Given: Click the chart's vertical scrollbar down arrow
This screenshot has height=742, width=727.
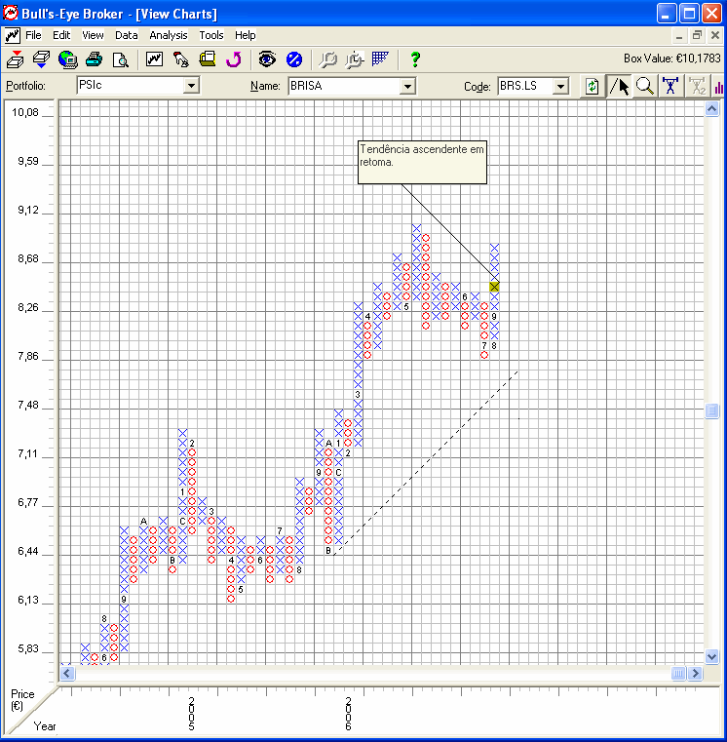Looking at the screenshot, I should click(711, 656).
